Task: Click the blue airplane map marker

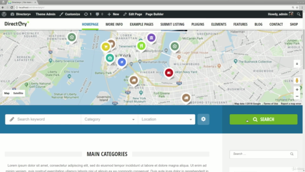Action: point(122,62)
